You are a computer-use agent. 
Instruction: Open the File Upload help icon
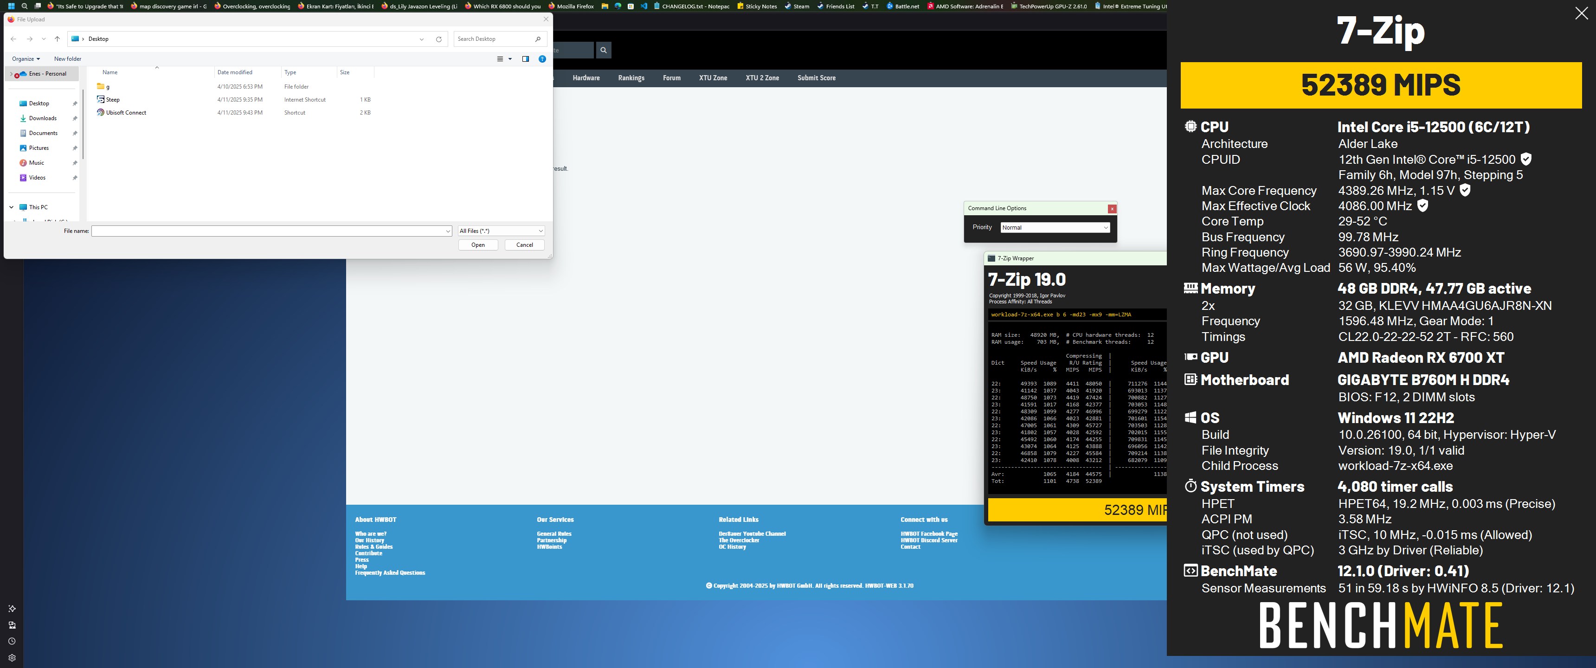click(542, 59)
